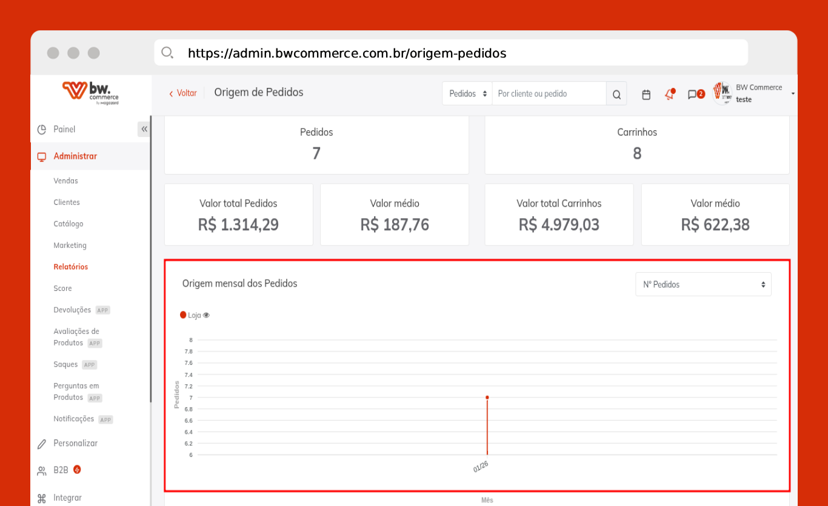The height and width of the screenshot is (506, 828).
Task: Click the Painel pie chart icon
Action: [42, 130]
